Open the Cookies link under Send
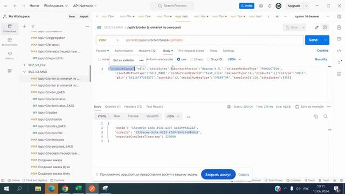 (322, 51)
